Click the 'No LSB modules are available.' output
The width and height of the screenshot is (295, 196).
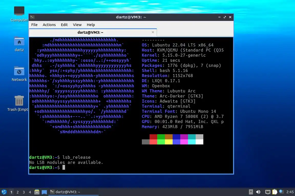[66, 162]
